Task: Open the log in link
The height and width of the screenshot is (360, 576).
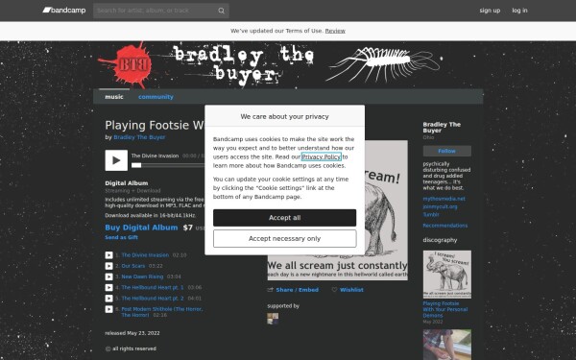Action: [519, 11]
